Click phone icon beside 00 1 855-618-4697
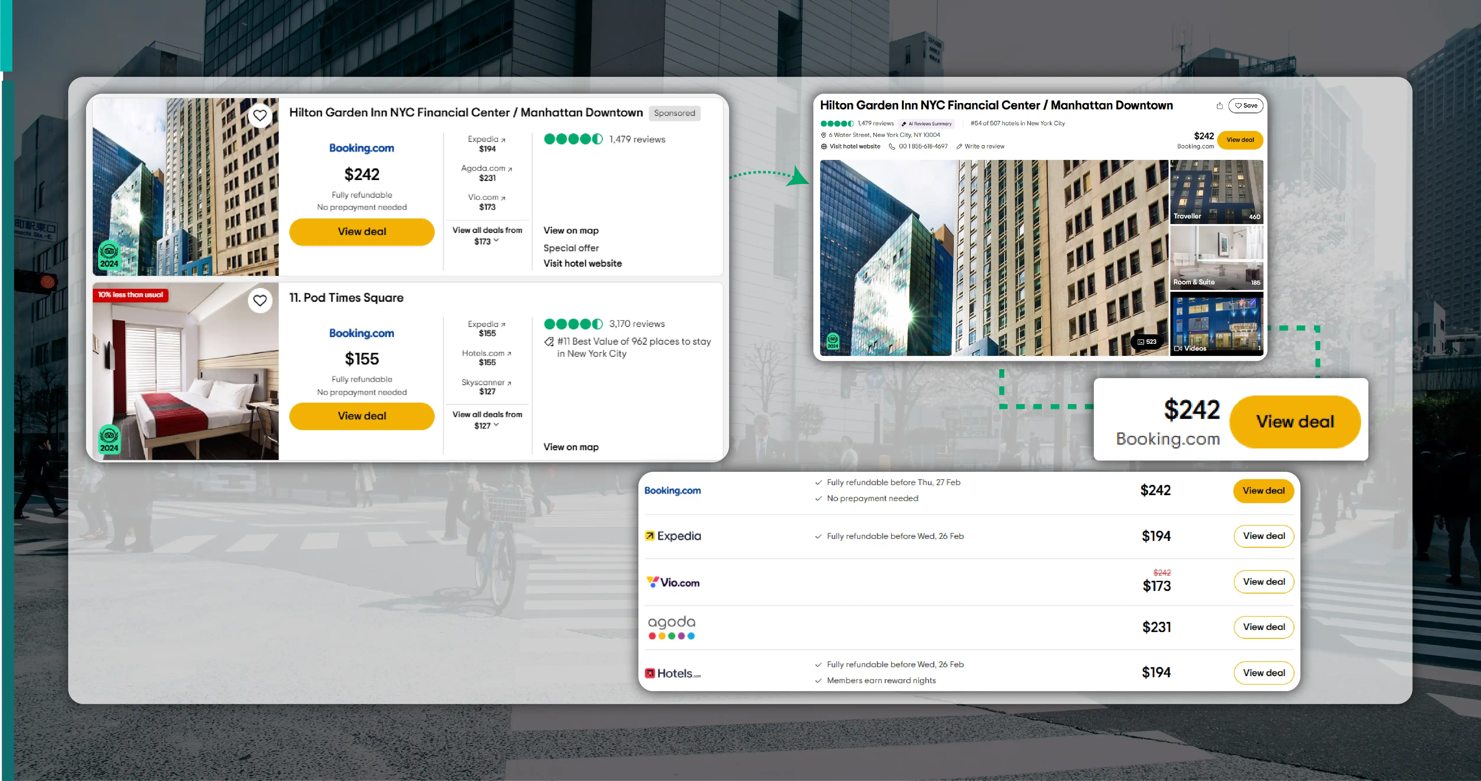 click(x=892, y=147)
